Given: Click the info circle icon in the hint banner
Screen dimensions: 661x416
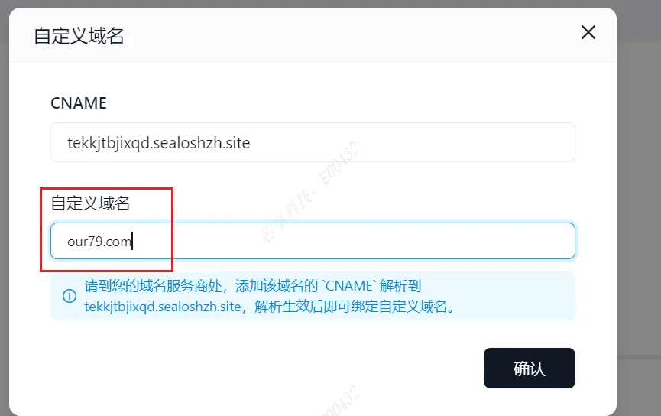Looking at the screenshot, I should pyautogui.click(x=70, y=296).
